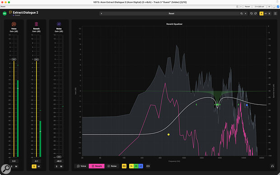280x175 pixels.
Task: Open the host Reset preset dropdown
Action: 119,7
